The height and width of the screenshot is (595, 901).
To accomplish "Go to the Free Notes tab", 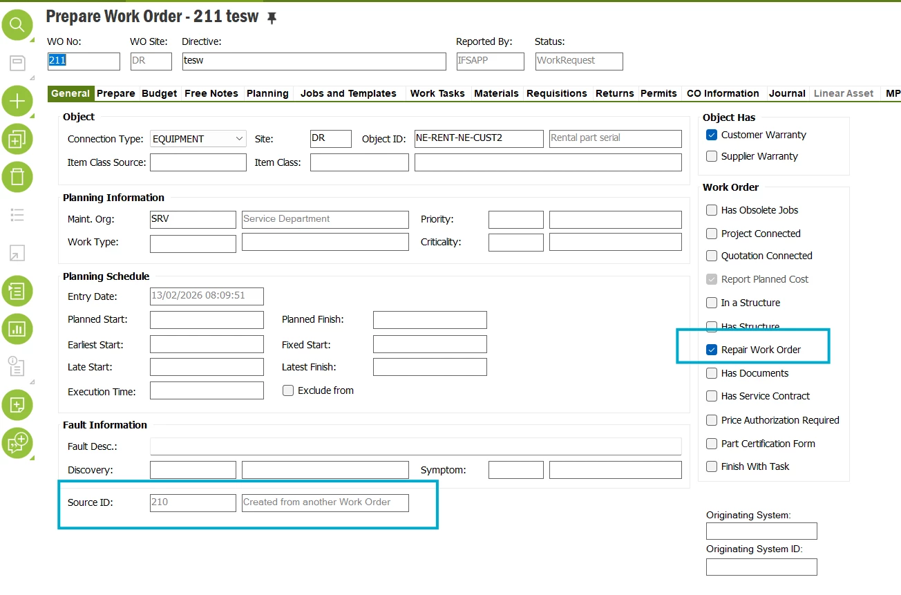I will pos(211,93).
